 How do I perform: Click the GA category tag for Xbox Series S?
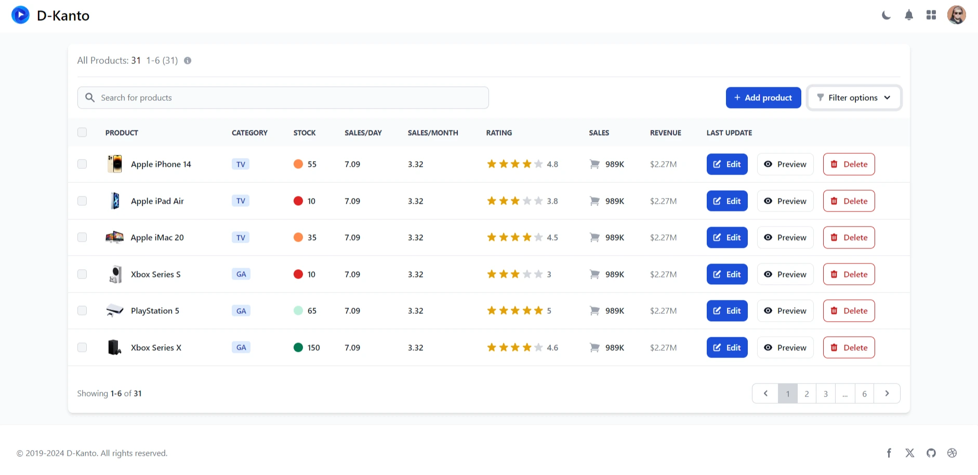coord(241,274)
